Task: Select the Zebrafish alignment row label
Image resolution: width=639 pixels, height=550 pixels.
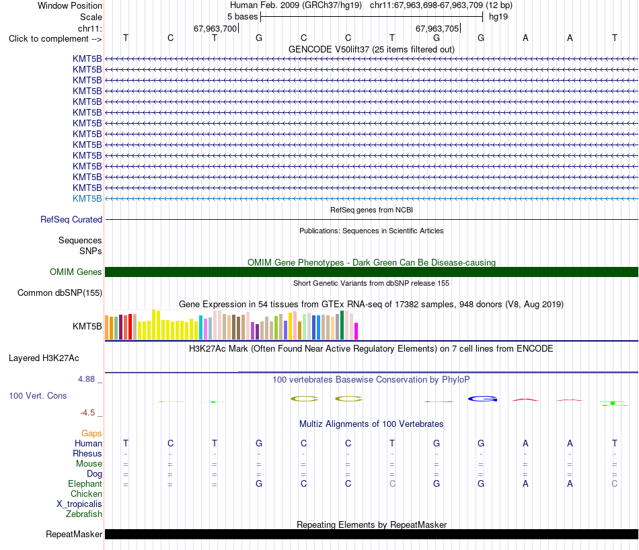Action: (84, 514)
